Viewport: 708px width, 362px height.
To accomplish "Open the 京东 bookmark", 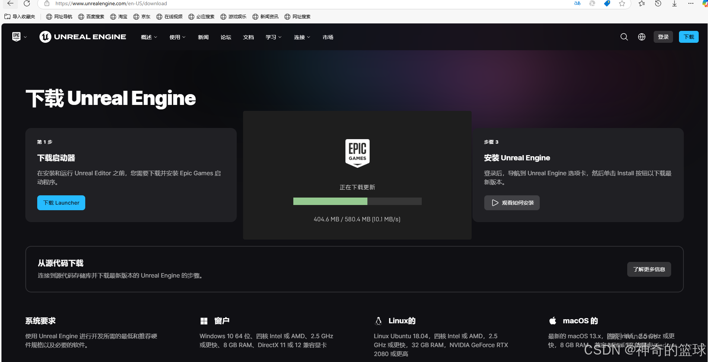I will pyautogui.click(x=142, y=16).
